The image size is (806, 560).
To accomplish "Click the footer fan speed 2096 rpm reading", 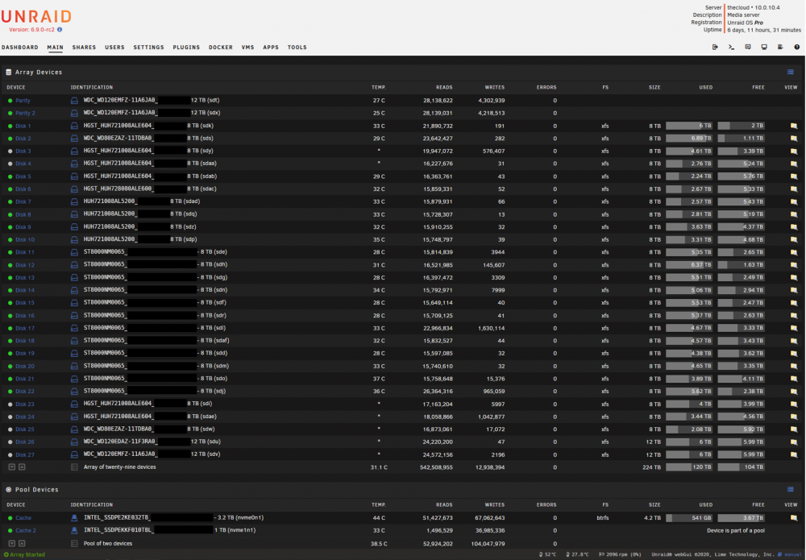I will click(x=620, y=554).
